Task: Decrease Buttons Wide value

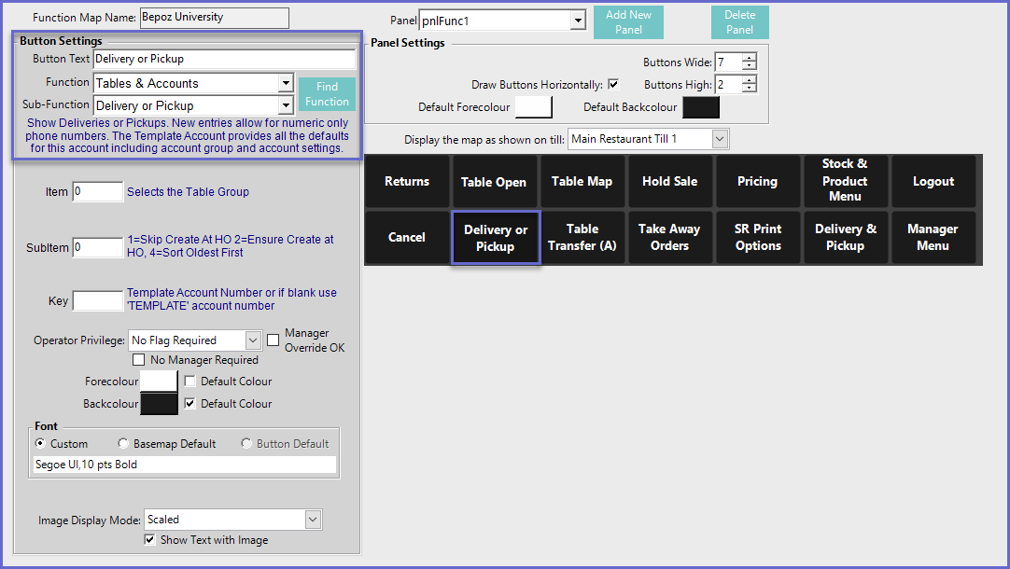Action: pos(749,65)
